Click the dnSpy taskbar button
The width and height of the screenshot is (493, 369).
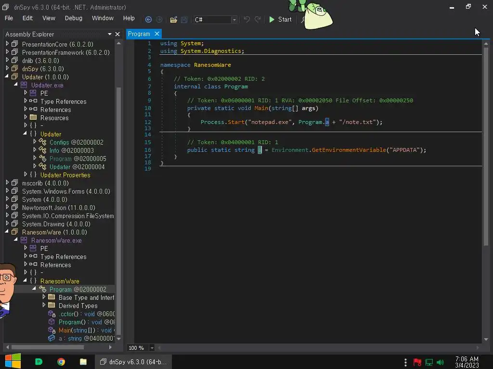tap(133, 362)
